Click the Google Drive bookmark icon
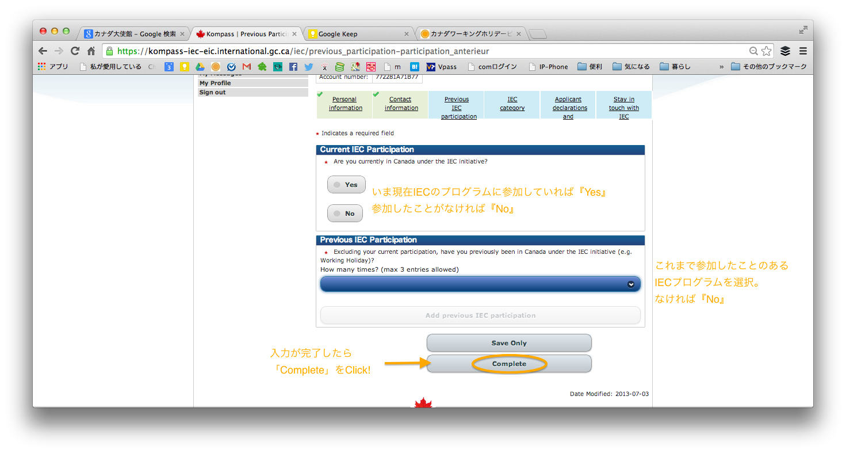Screen dimensions: 846x453 pos(200,67)
